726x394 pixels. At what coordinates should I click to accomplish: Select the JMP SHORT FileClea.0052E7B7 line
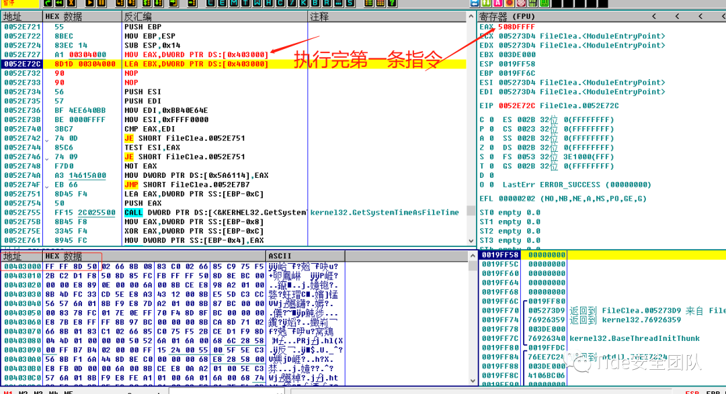[x=187, y=185]
